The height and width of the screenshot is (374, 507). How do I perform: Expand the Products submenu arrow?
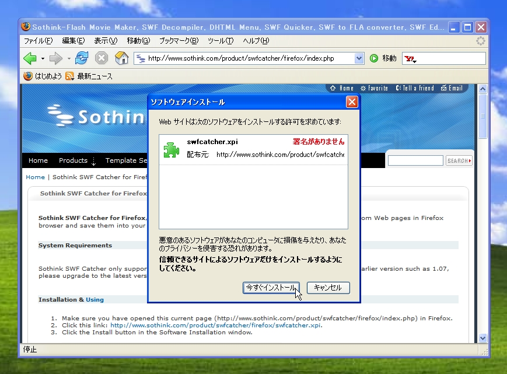94,161
